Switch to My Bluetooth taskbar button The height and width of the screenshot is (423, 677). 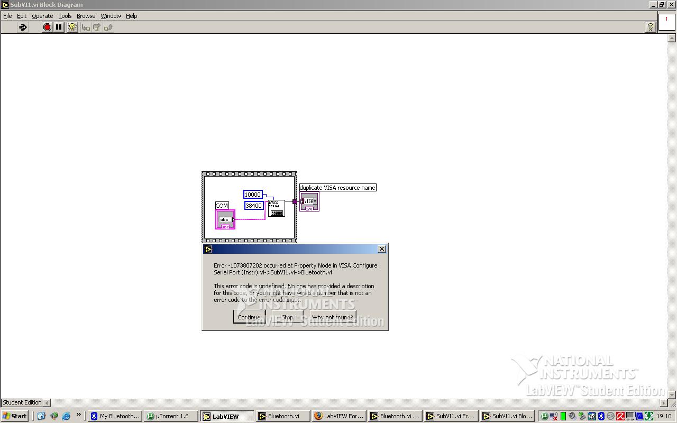115,416
